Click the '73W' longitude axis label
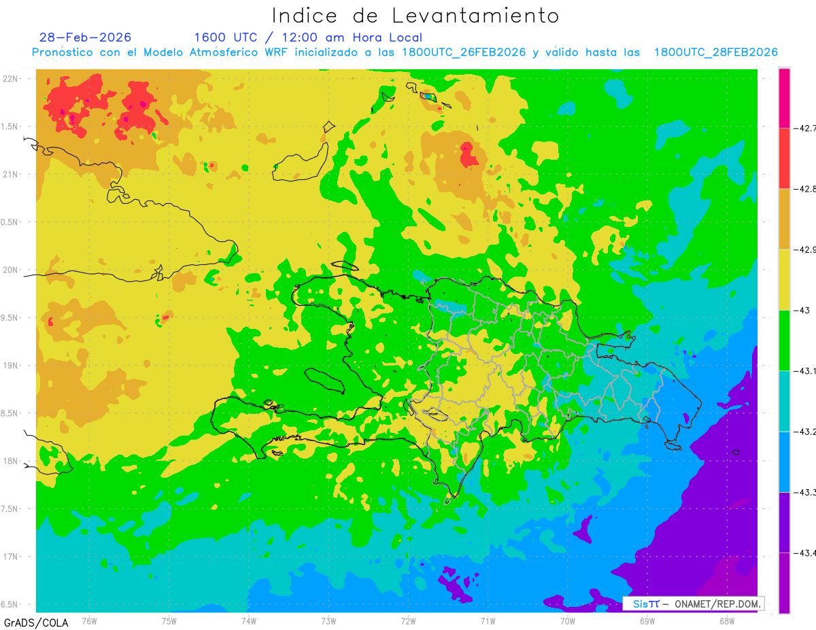Screen dimensions: 816x630 coord(328,620)
